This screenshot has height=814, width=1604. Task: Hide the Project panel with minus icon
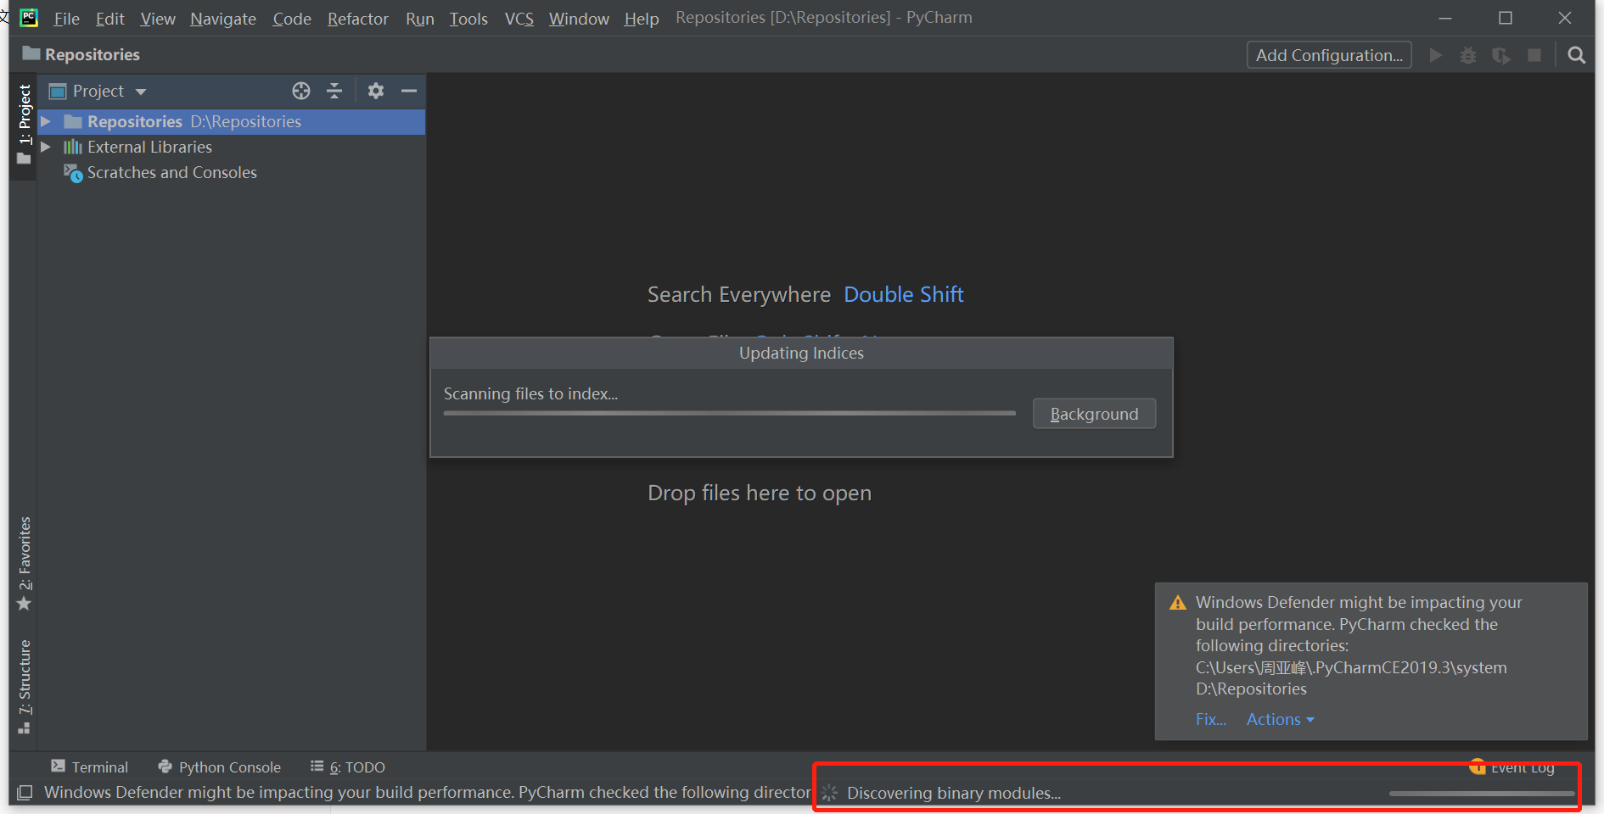[x=409, y=91]
